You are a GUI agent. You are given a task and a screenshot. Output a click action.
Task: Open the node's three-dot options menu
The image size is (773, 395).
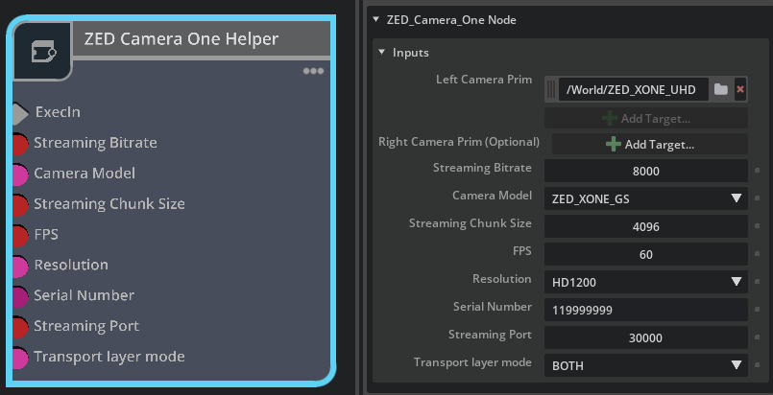point(314,71)
